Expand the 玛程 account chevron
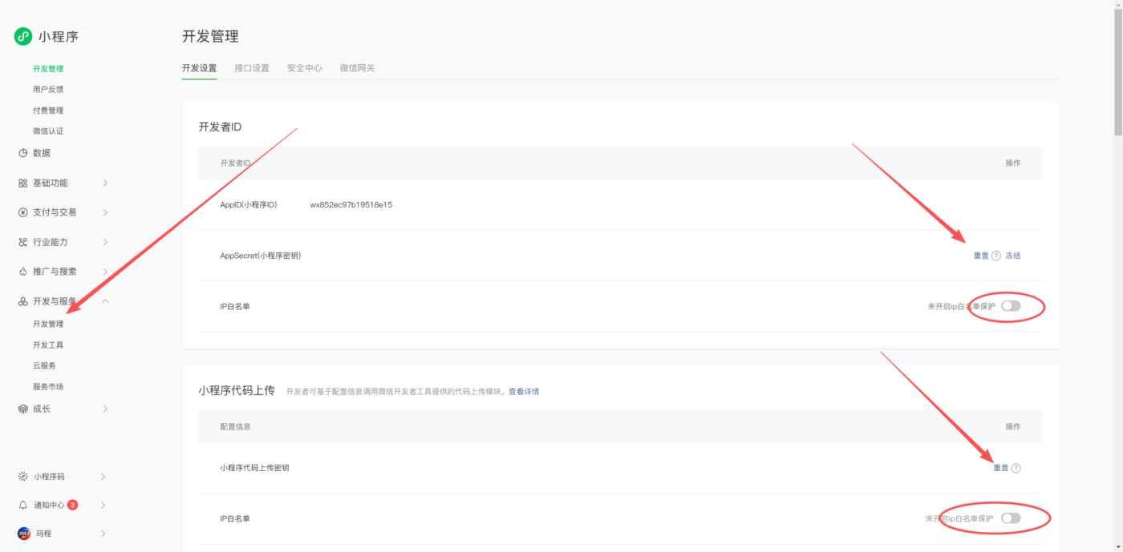Screen dimensions: 1123x552 click(x=103, y=534)
